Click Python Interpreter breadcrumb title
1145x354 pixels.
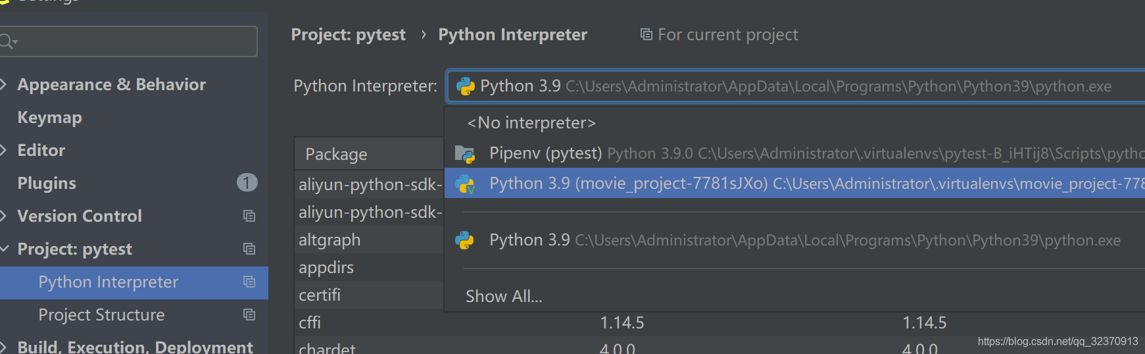point(512,34)
